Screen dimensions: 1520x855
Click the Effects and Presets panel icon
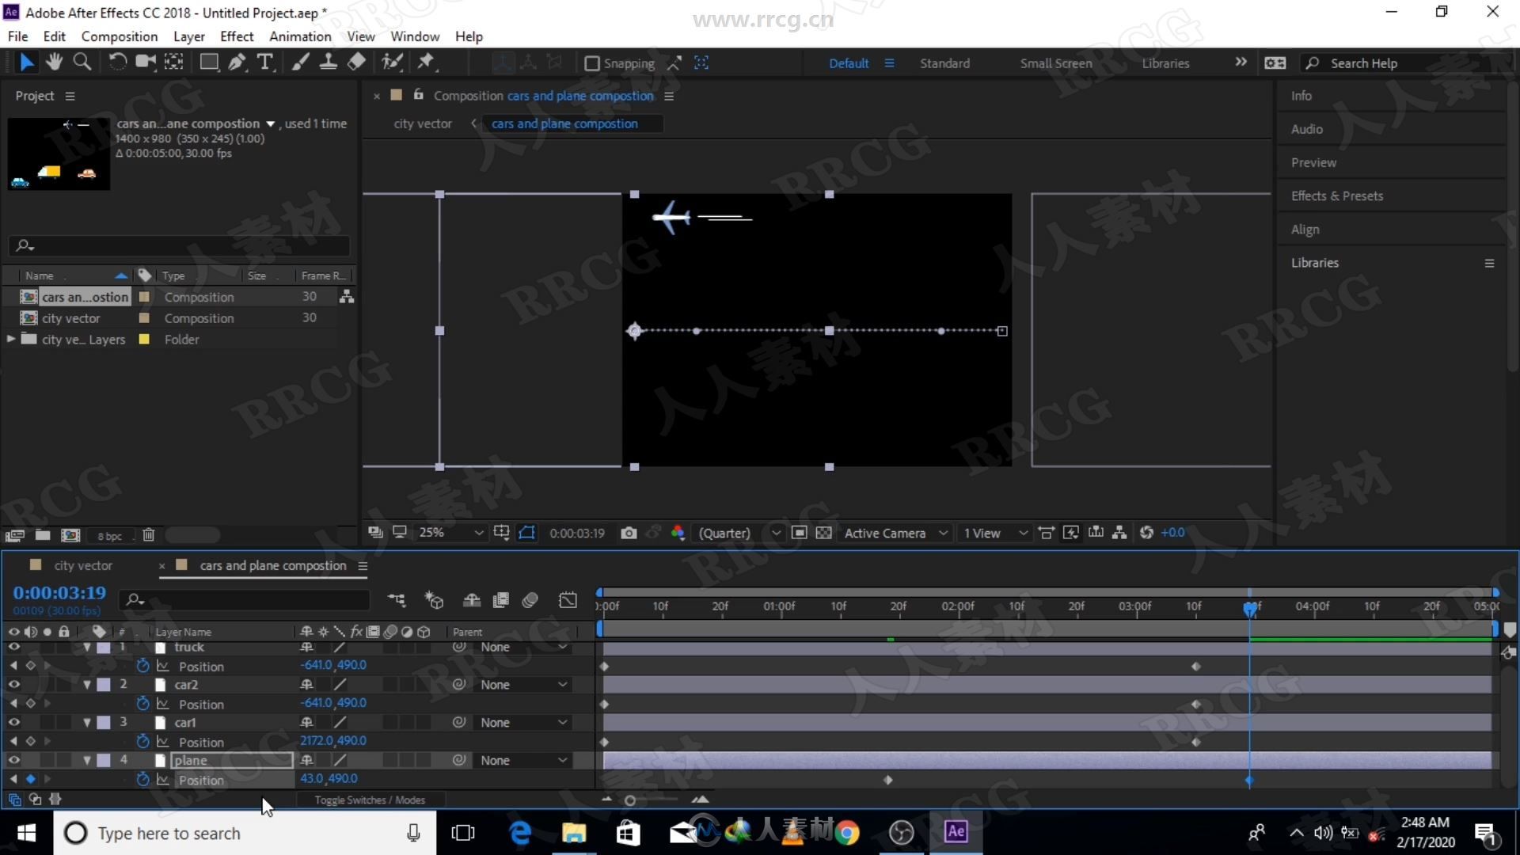pyautogui.click(x=1336, y=196)
